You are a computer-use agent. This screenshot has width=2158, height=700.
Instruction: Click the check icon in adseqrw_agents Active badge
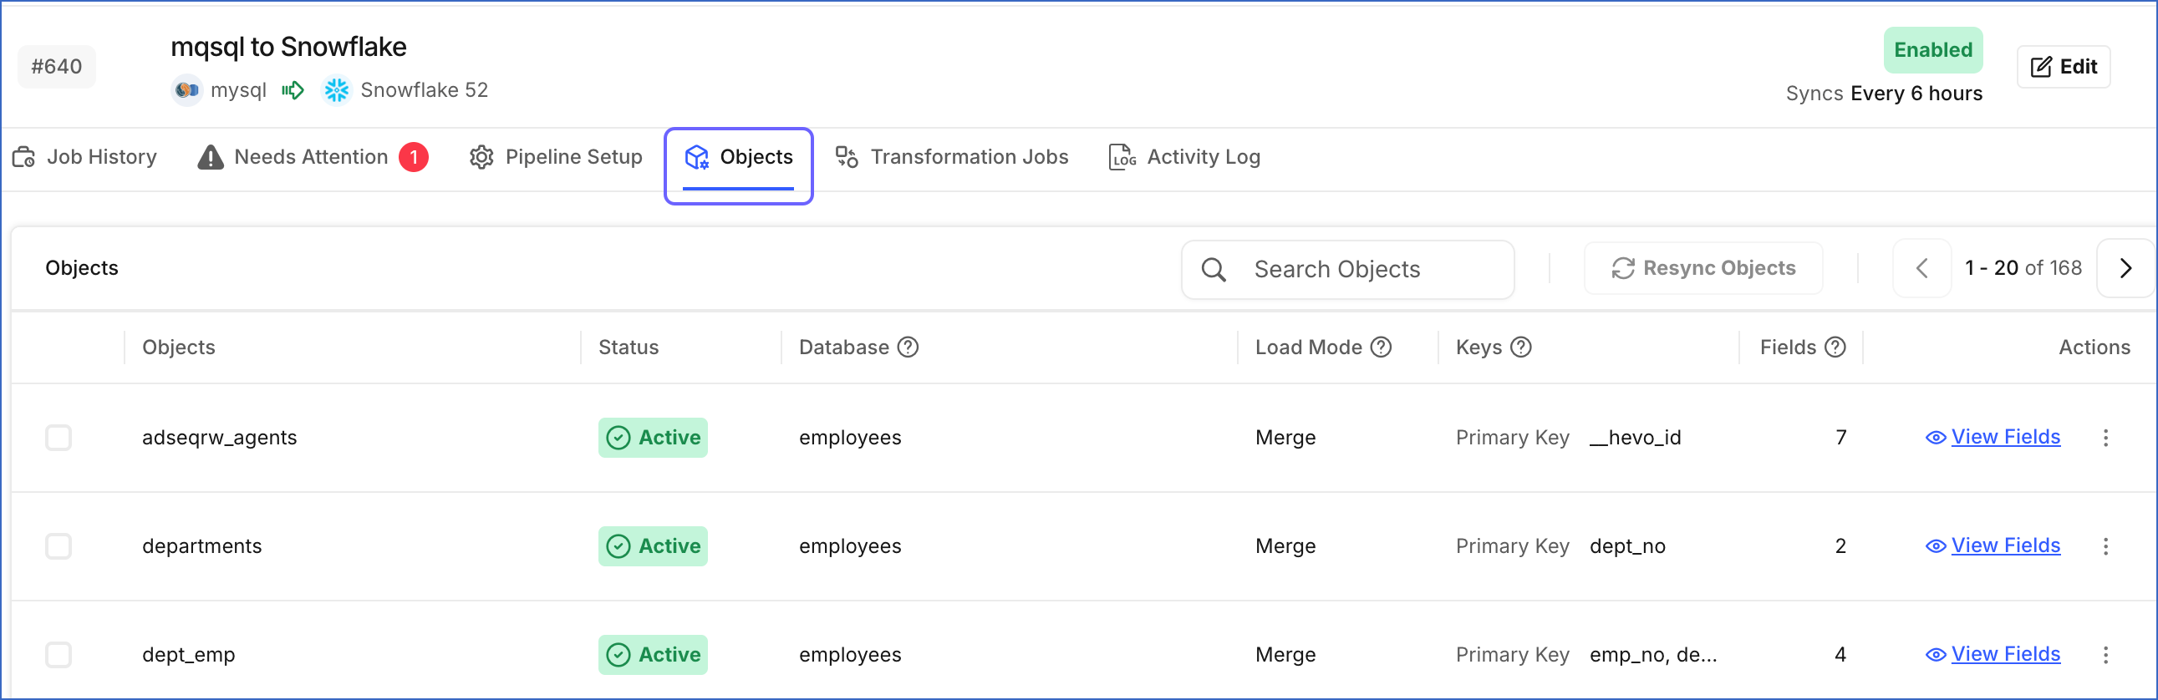click(618, 438)
